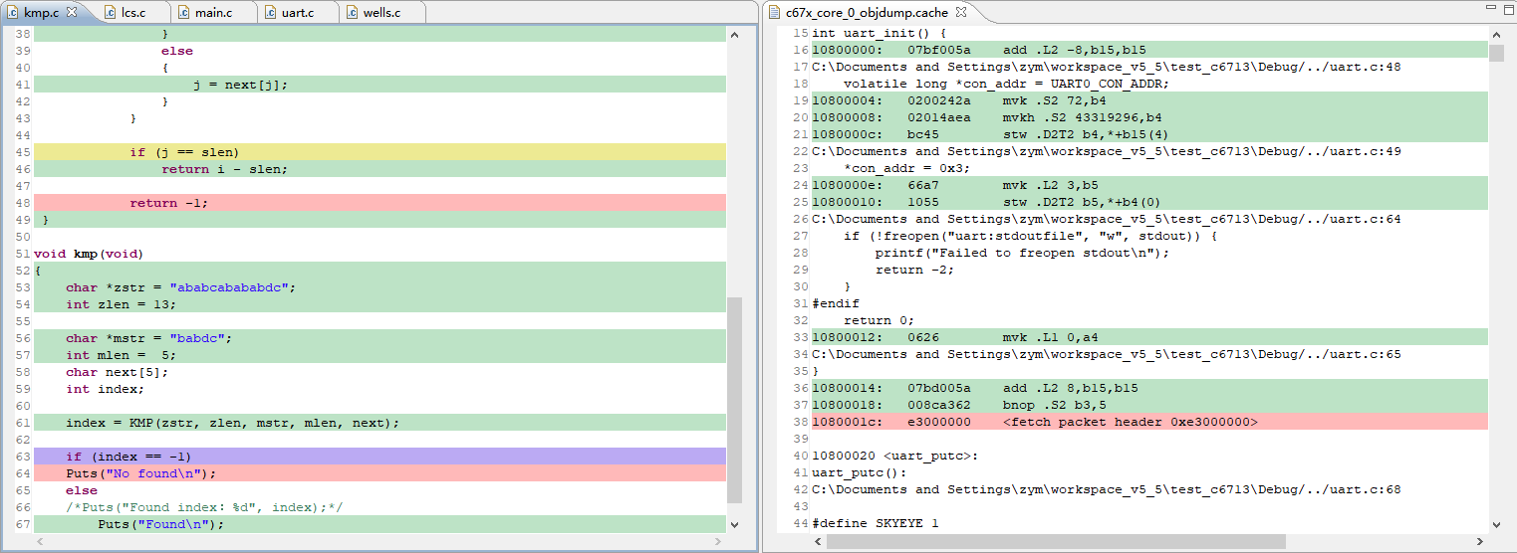Click right arrow of objdump horizontal scrollbar
Viewport: 1517px width, 553px height.
tap(1479, 542)
